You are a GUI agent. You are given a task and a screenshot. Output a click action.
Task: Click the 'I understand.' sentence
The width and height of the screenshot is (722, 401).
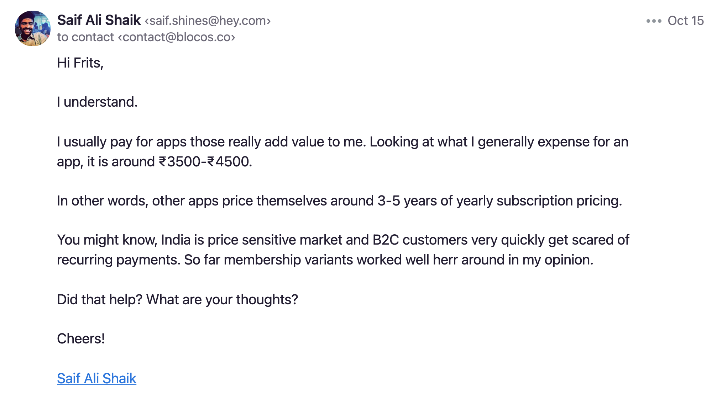pos(97,102)
